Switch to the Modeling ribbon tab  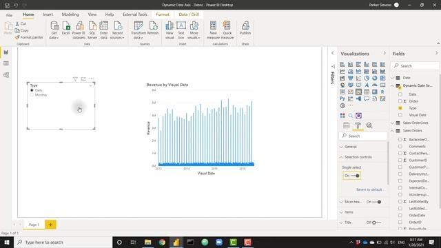click(x=70, y=14)
